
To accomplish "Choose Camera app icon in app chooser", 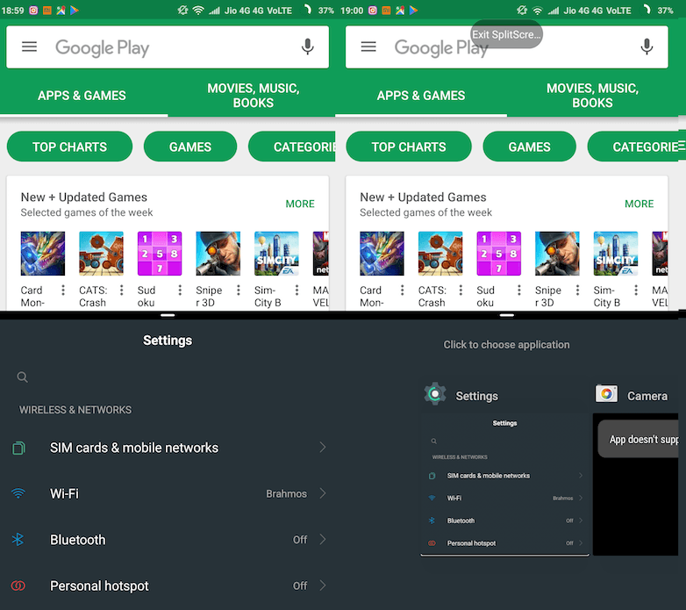I will pos(606,394).
